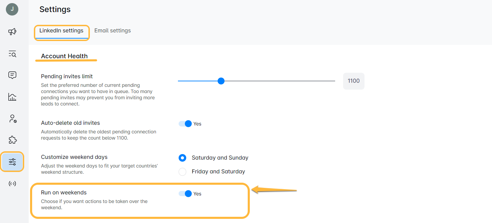Disable the Run on weekends switch

(x=186, y=194)
